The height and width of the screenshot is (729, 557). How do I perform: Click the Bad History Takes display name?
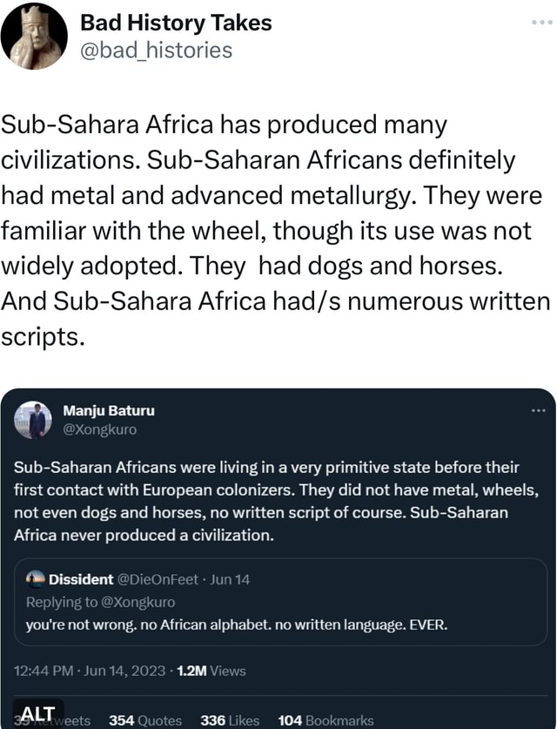[x=174, y=23]
